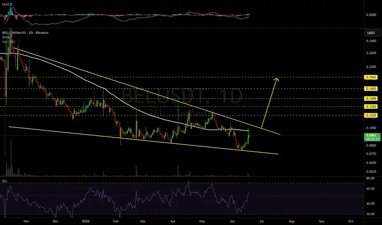382x225 pixels.
Task: Select the 0.1362 price level label
Action: click(x=371, y=106)
